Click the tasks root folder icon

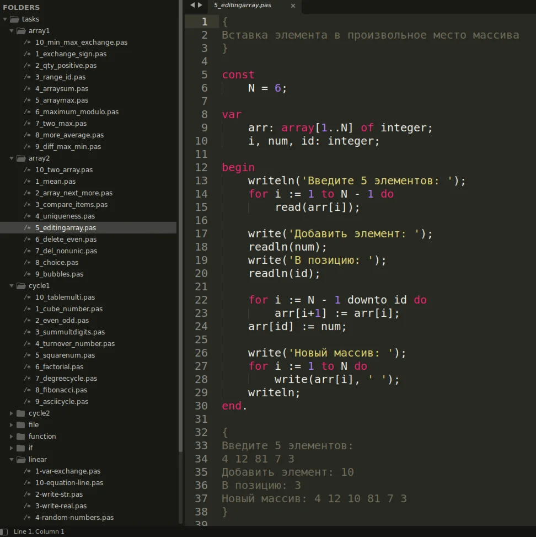tap(14, 19)
